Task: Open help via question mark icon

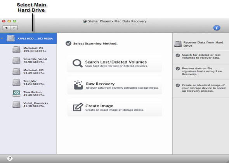Action: click(10, 158)
